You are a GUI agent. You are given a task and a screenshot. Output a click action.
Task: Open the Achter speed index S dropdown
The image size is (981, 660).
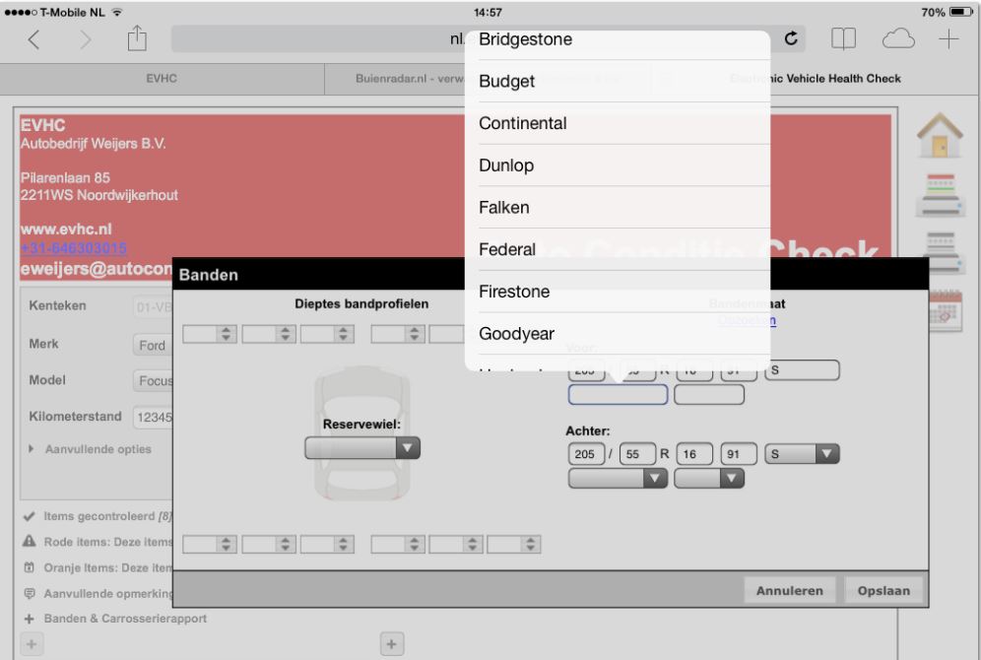(802, 454)
